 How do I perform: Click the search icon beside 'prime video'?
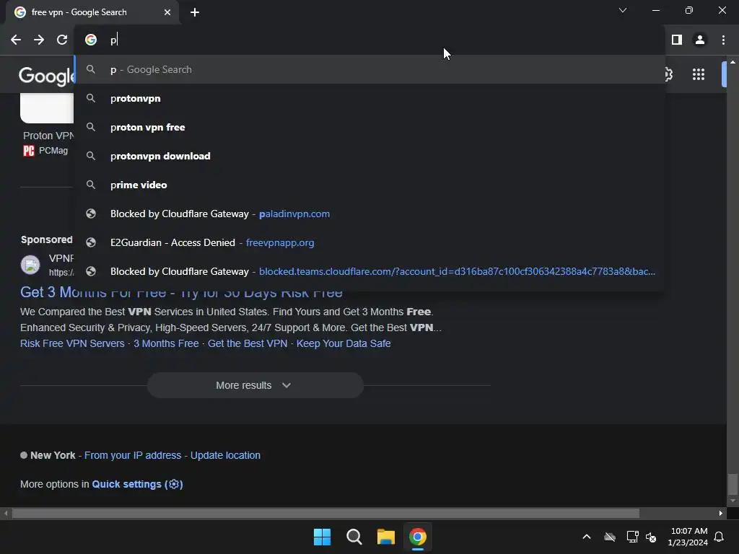pyautogui.click(x=91, y=185)
